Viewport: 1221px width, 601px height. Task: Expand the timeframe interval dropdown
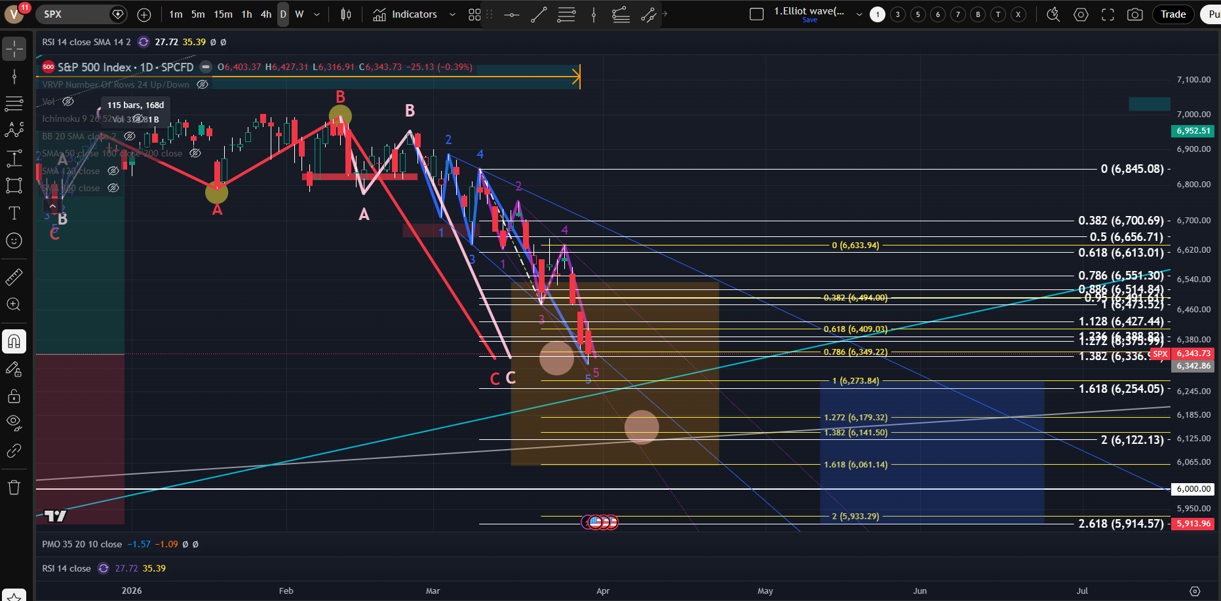point(317,14)
